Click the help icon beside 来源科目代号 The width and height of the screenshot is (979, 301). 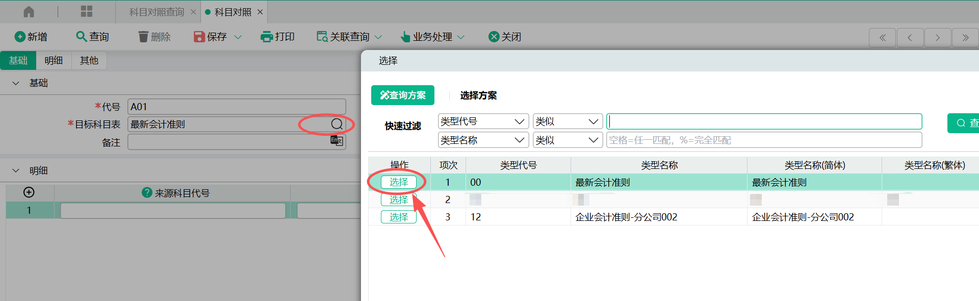pyautogui.click(x=147, y=192)
